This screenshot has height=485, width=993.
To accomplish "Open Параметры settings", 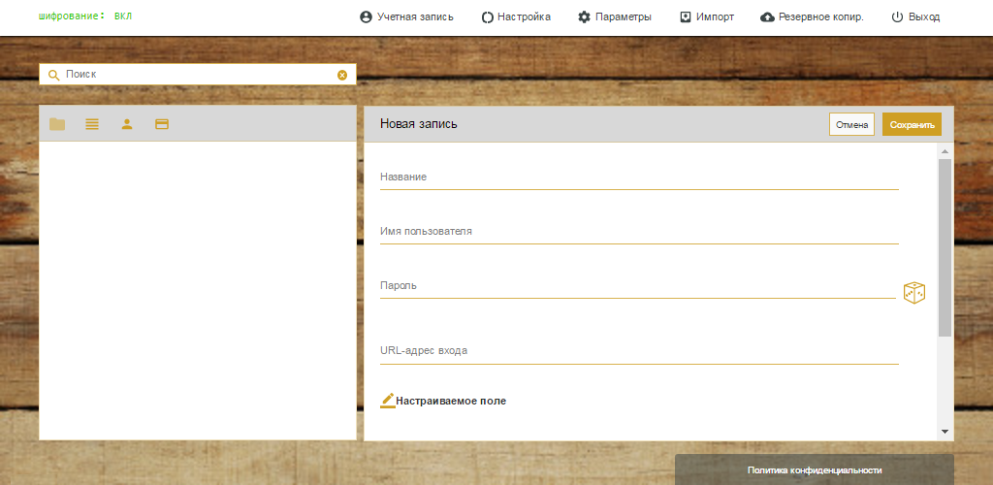I will click(614, 17).
